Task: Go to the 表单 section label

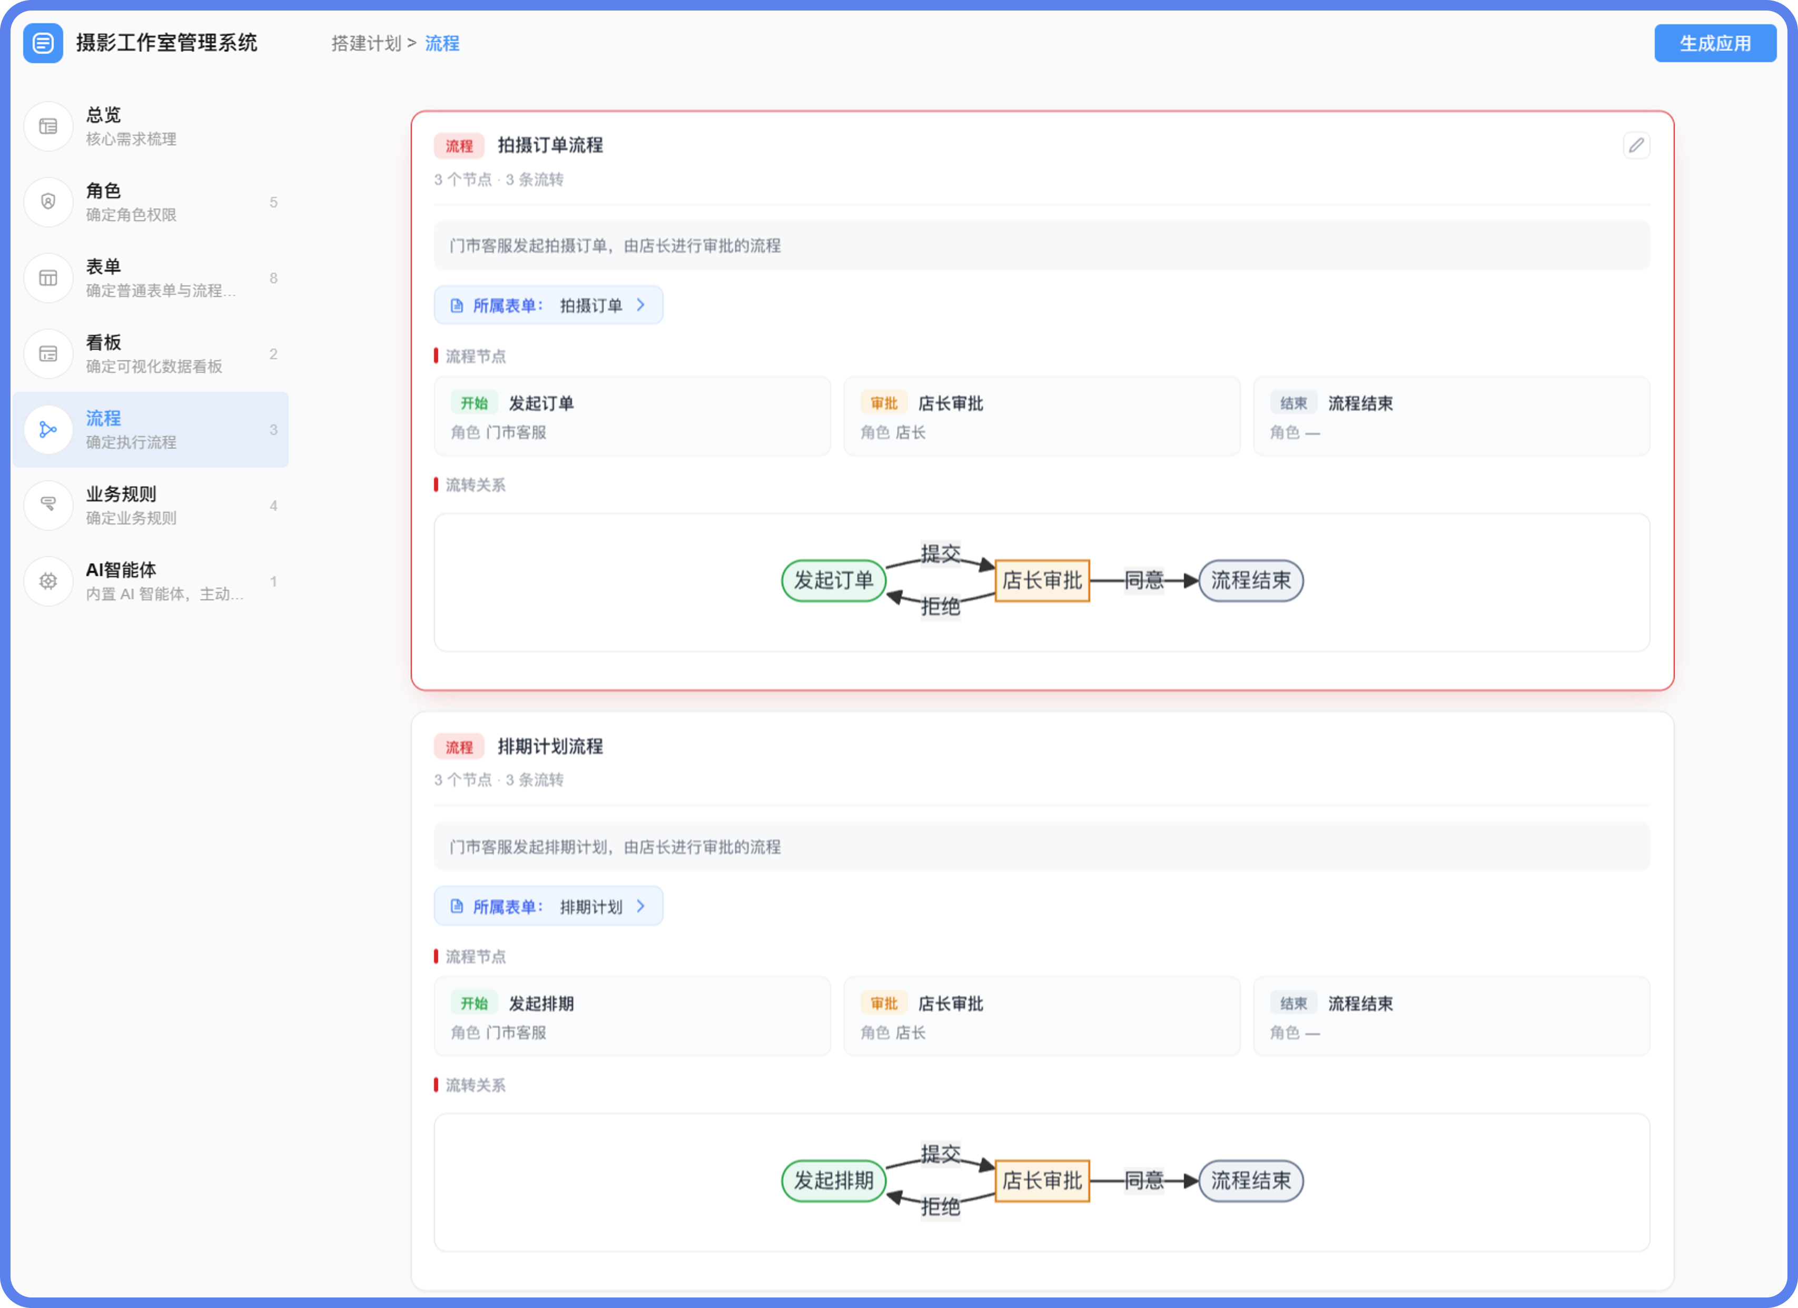Action: [x=103, y=266]
